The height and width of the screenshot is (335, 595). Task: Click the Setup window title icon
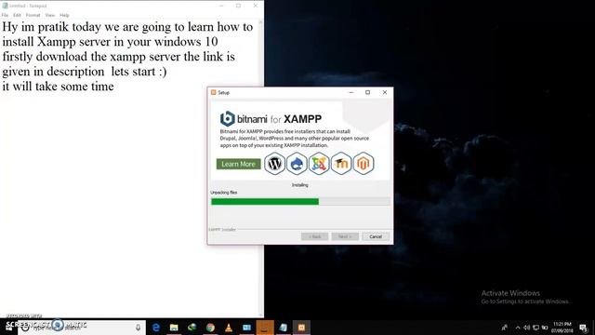[x=213, y=92]
